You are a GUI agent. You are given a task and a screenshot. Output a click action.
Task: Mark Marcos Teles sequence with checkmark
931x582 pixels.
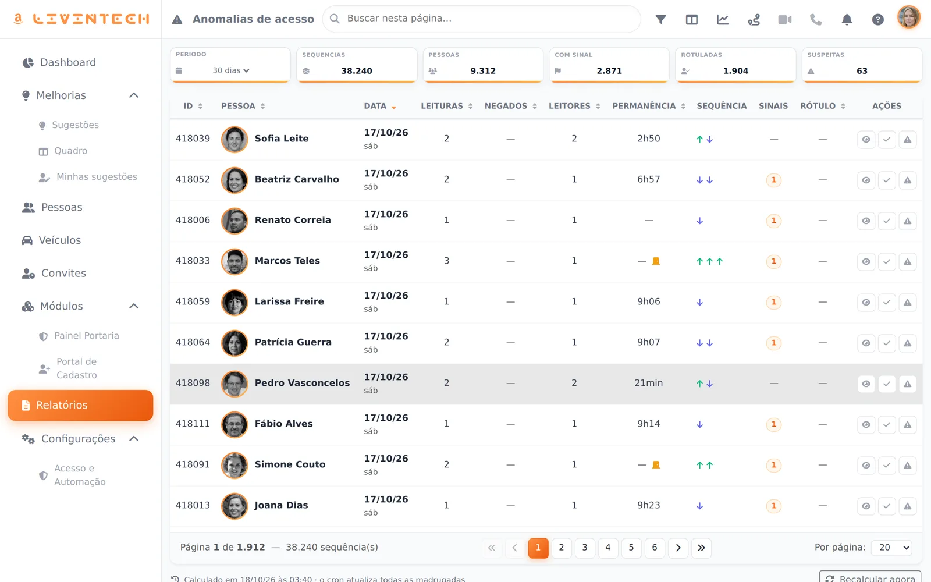[887, 261]
